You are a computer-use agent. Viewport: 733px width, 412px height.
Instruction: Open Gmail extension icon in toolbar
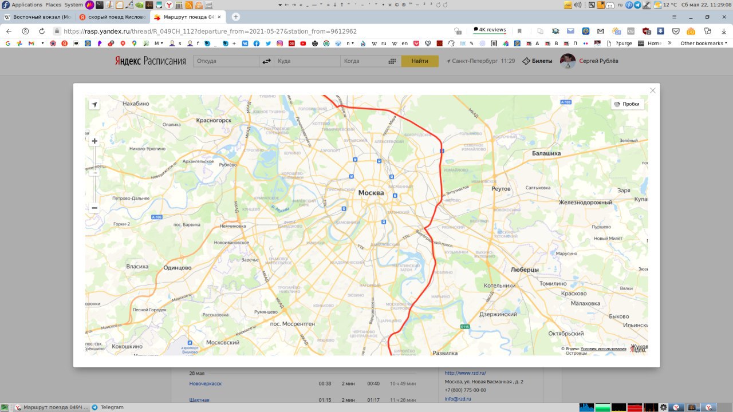tap(601, 31)
